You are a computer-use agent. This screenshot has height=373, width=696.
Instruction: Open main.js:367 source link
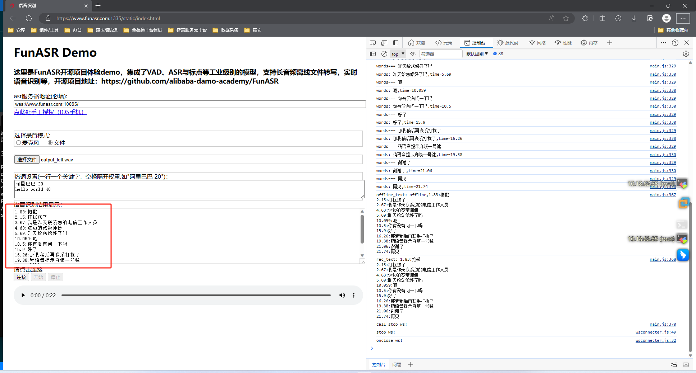pos(663,195)
